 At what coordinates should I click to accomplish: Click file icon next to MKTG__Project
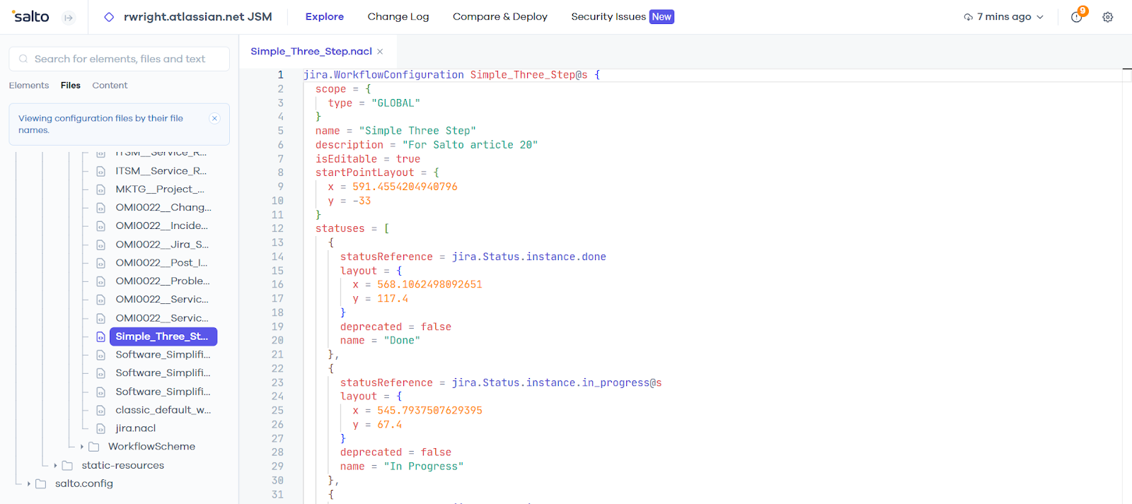[x=100, y=189]
